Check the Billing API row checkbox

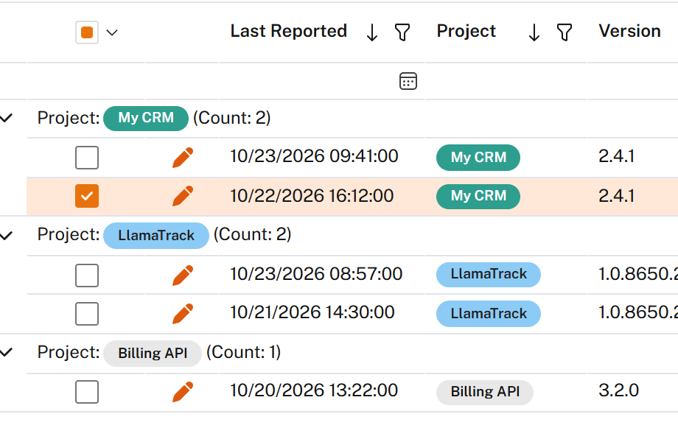tap(87, 392)
